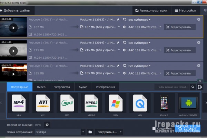The width and height of the screenshot is (207, 138).
Task: Click H.264 1280x720 2417 info text
Action: [x=51, y=58]
